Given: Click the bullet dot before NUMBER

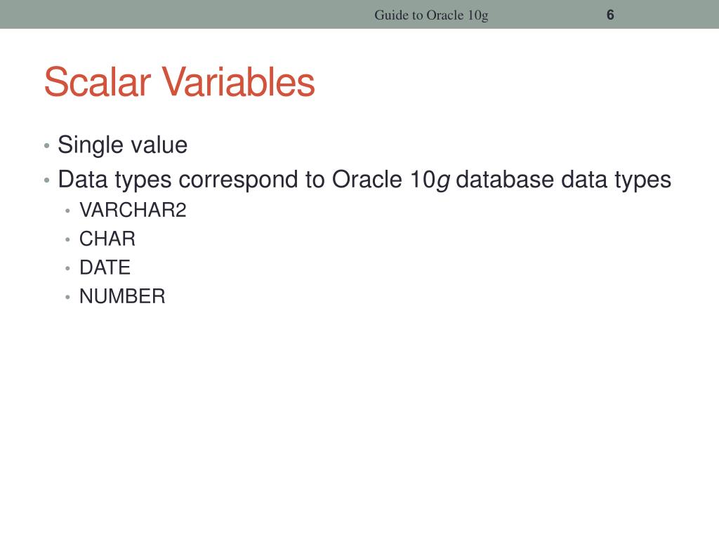Looking at the screenshot, I should pyautogui.click(x=67, y=298).
